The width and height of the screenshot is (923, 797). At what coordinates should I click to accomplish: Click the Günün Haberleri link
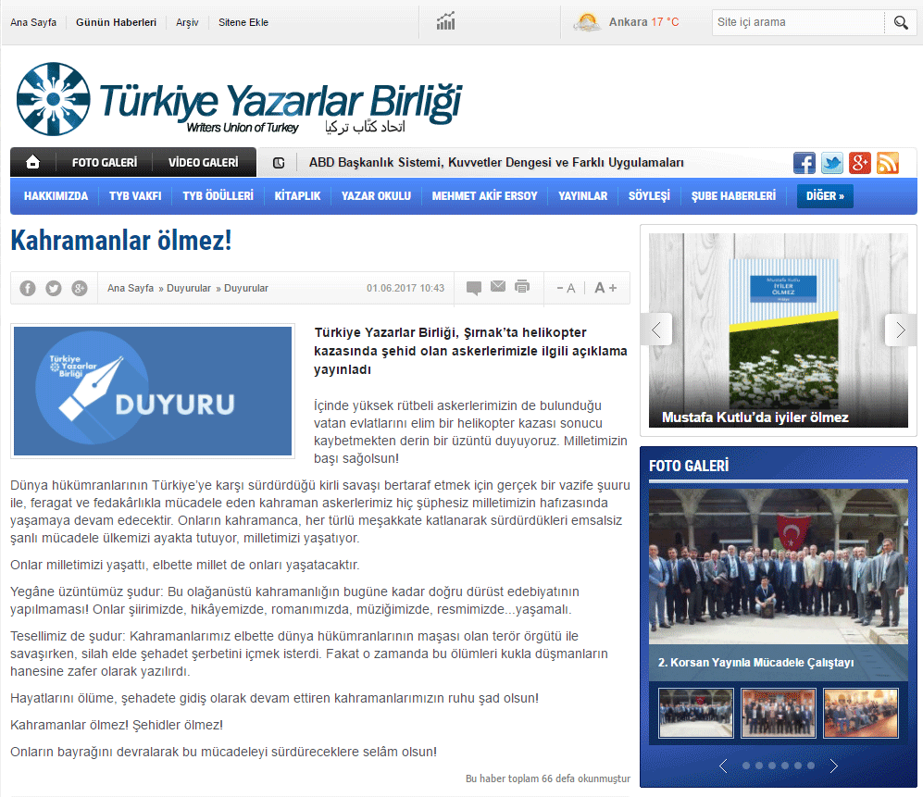click(116, 22)
